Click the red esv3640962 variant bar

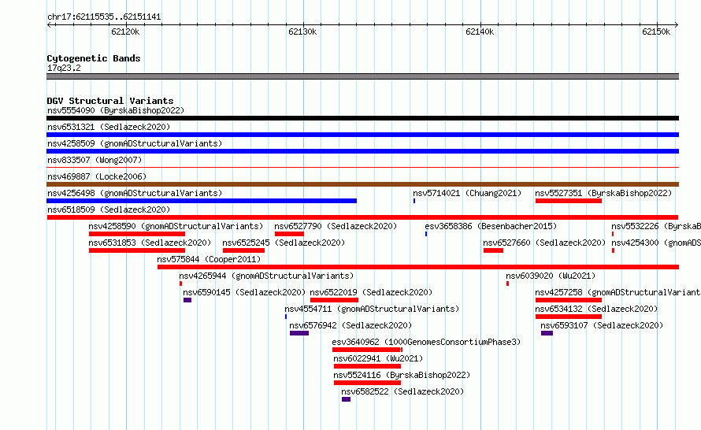pos(367,350)
